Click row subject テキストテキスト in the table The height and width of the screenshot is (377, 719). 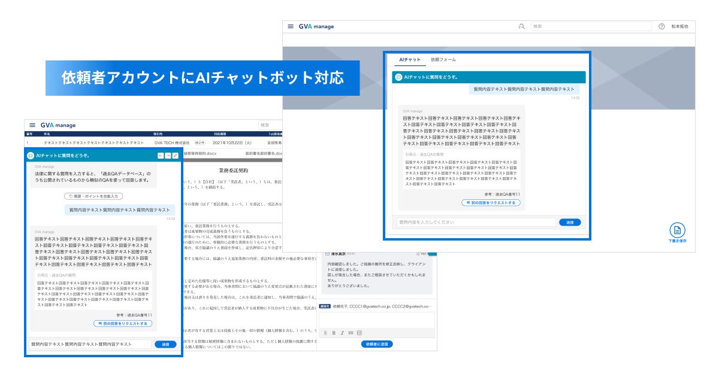93,143
